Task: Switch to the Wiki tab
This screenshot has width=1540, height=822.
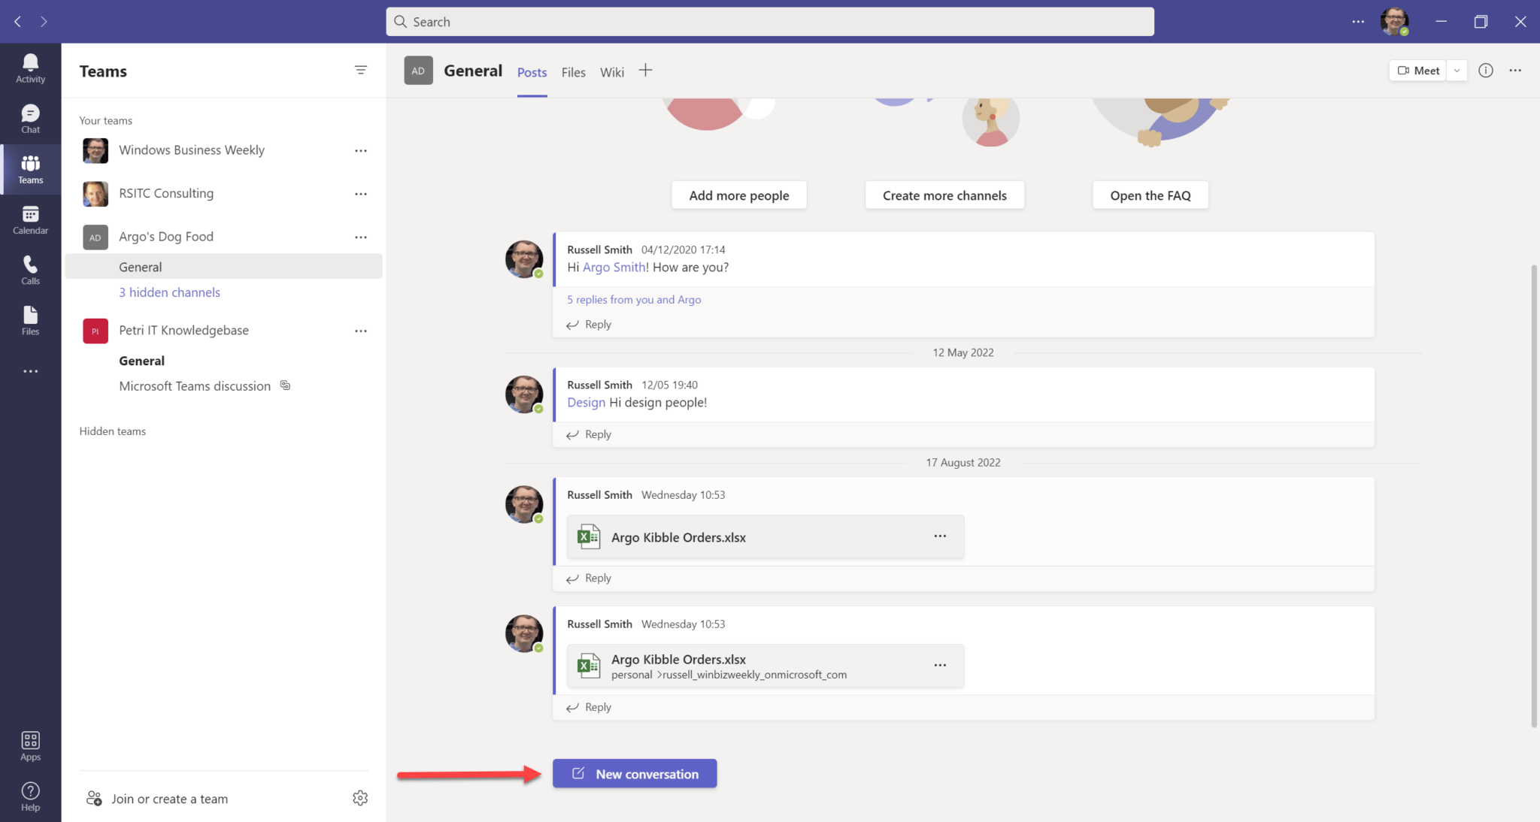Action: 611,71
